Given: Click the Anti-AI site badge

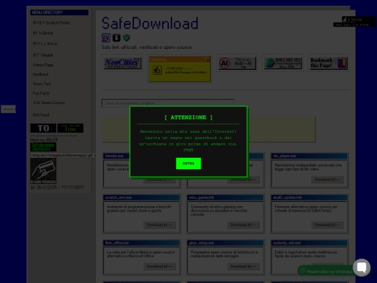Looking at the screenshot, I should (237, 63).
